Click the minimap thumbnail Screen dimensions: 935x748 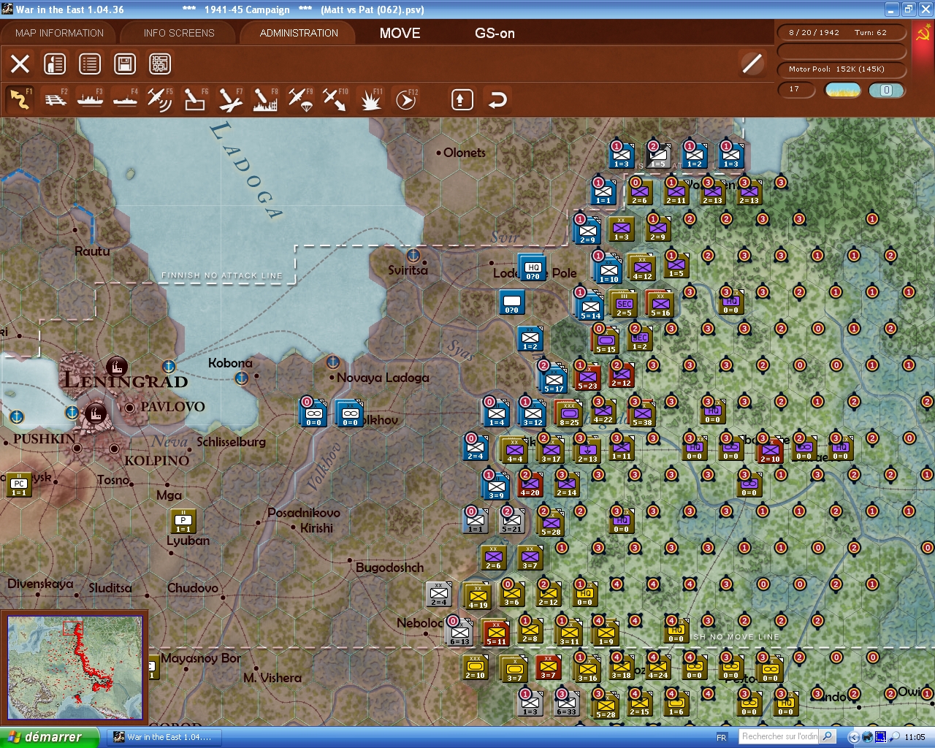point(75,668)
